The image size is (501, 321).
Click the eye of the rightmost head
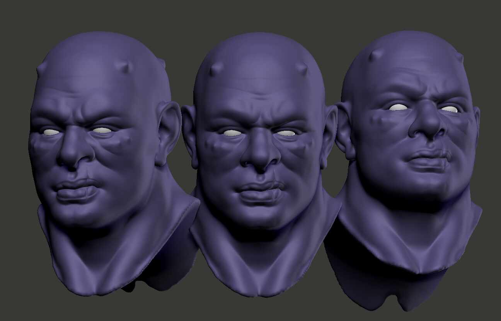[399, 108]
